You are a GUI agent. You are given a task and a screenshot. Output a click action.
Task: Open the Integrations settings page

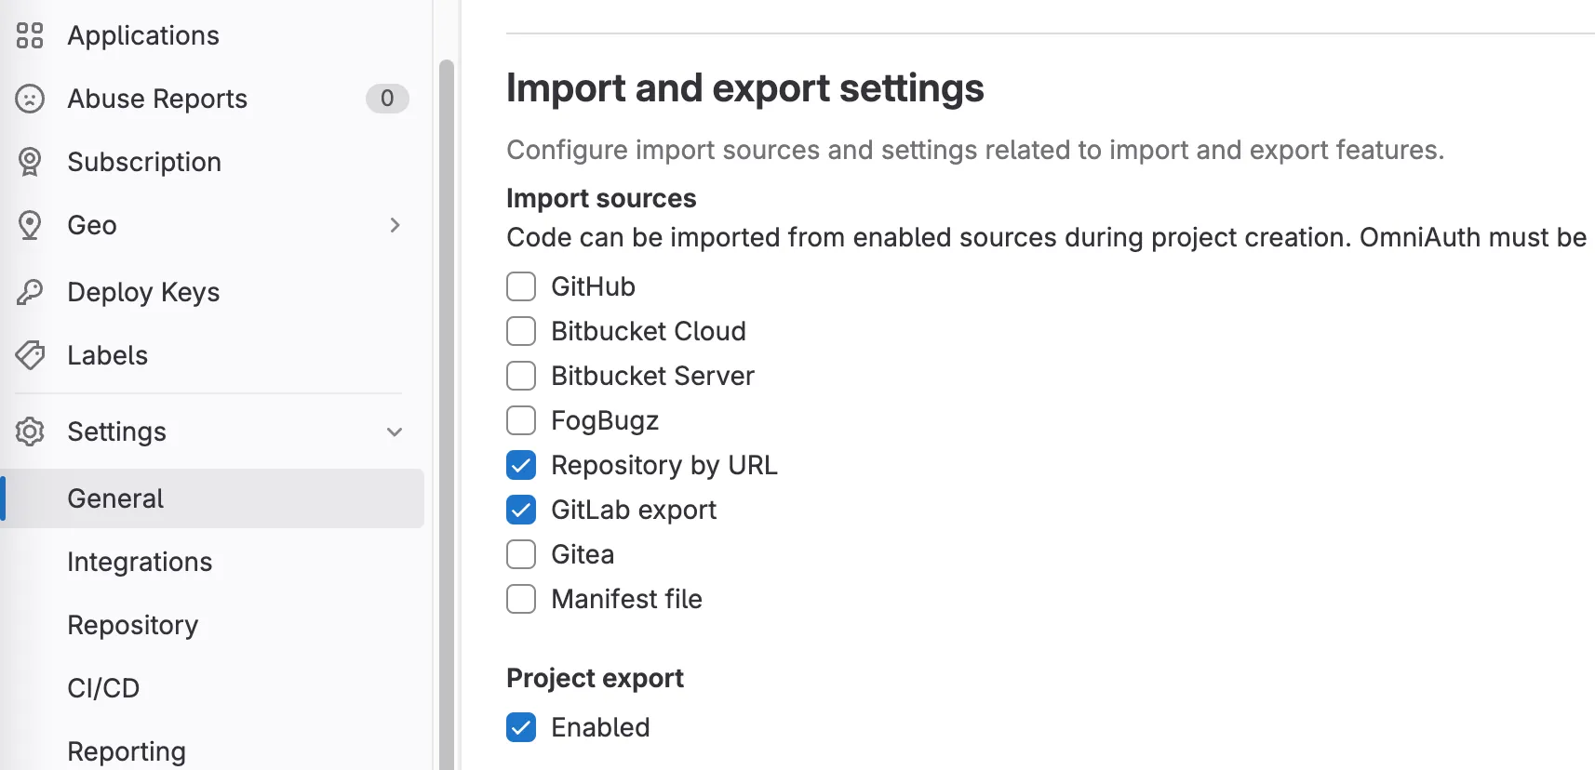point(140,562)
